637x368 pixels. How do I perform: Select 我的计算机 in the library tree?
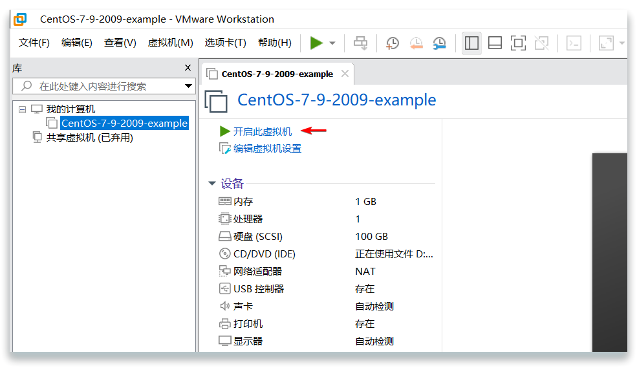coord(70,109)
